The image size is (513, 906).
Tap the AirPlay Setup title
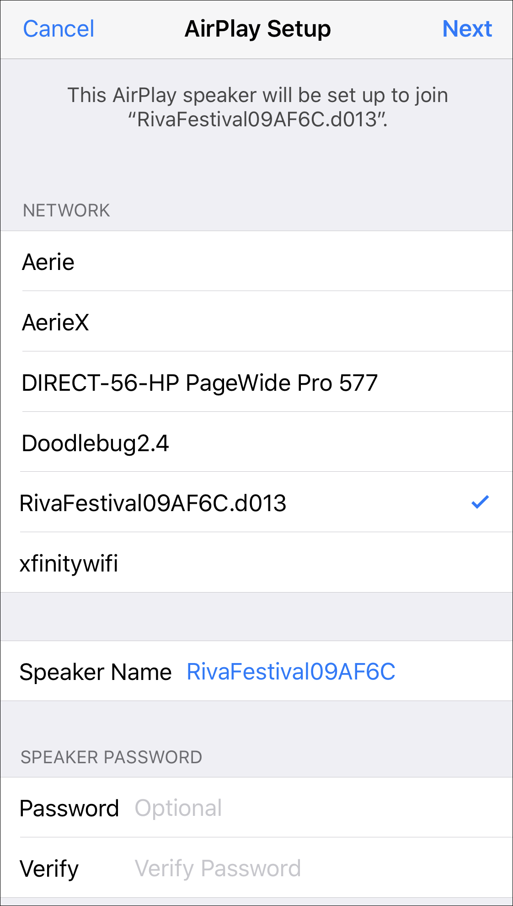[257, 29]
